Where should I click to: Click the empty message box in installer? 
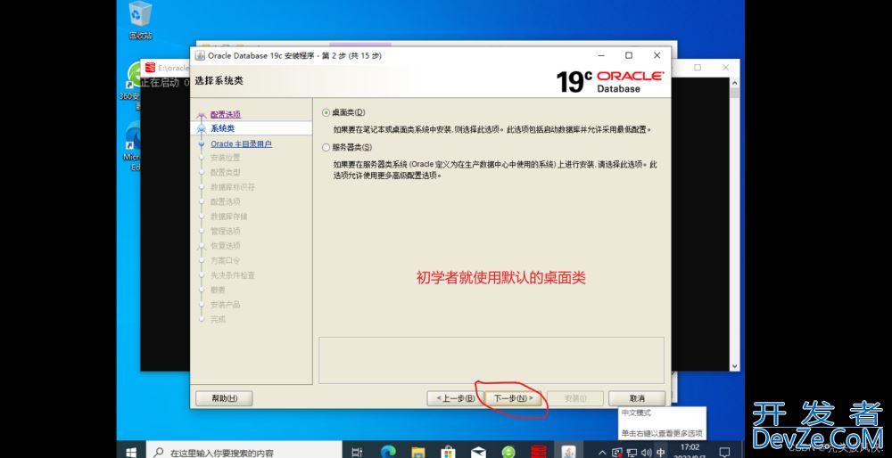[491, 360]
